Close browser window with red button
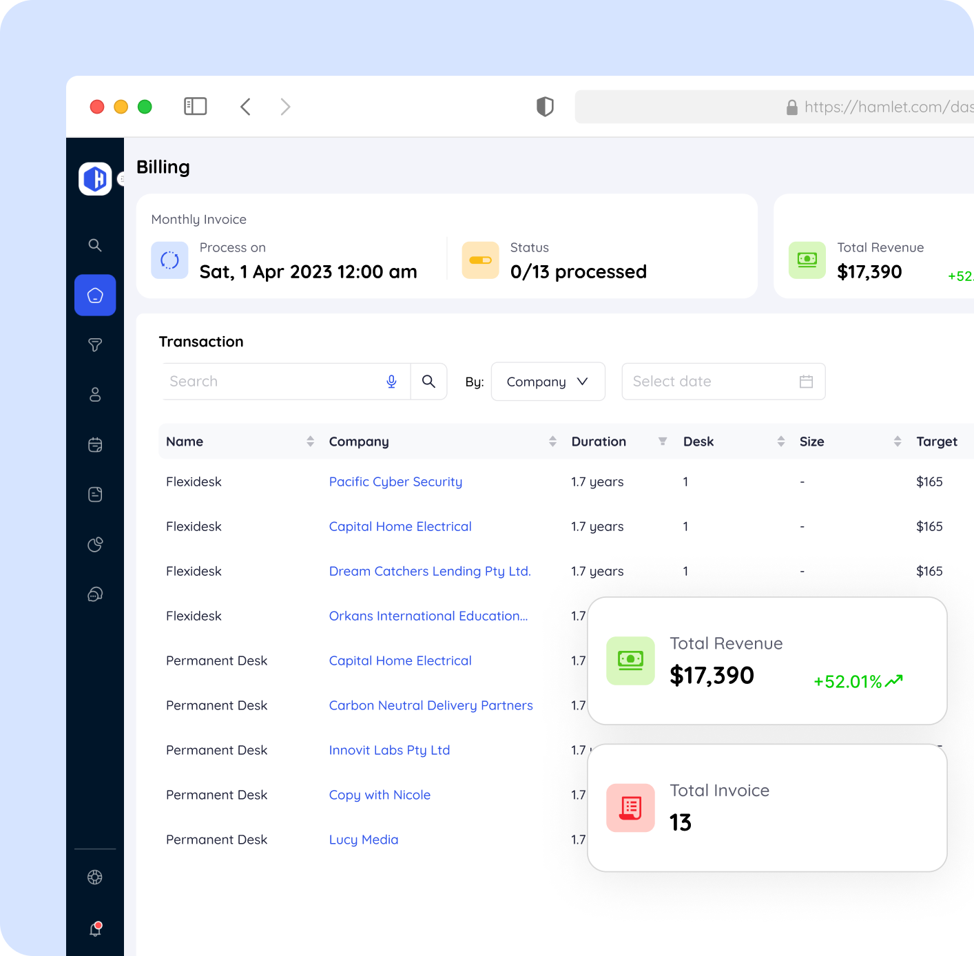Screen dimensions: 974x956 pos(97,107)
